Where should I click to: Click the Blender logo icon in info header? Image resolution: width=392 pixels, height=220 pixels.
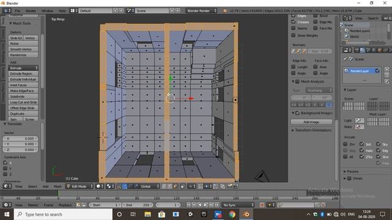pyautogui.click(x=225, y=11)
